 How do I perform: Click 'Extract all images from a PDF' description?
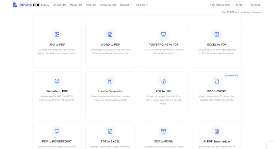coord(164,100)
